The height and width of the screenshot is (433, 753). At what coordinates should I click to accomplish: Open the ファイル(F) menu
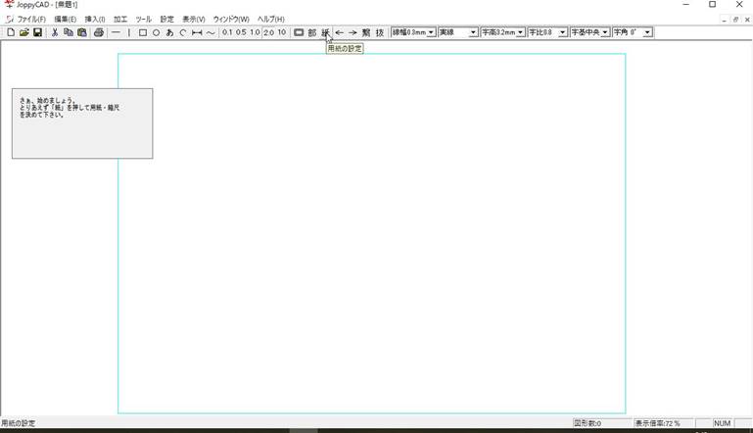click(31, 20)
